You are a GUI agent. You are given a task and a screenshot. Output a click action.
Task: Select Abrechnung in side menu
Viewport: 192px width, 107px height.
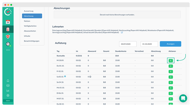[32, 16]
